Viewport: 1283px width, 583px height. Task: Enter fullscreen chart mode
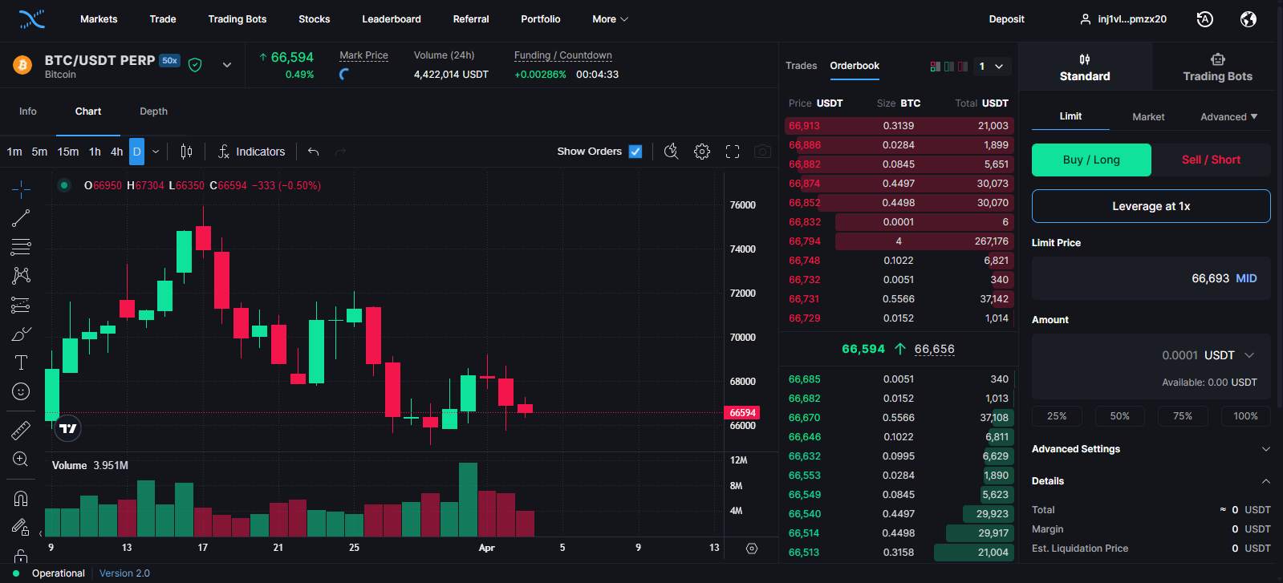(733, 152)
